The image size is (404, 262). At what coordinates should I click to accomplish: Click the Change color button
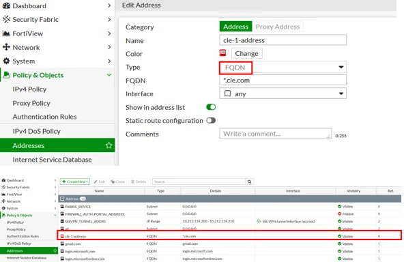point(246,53)
